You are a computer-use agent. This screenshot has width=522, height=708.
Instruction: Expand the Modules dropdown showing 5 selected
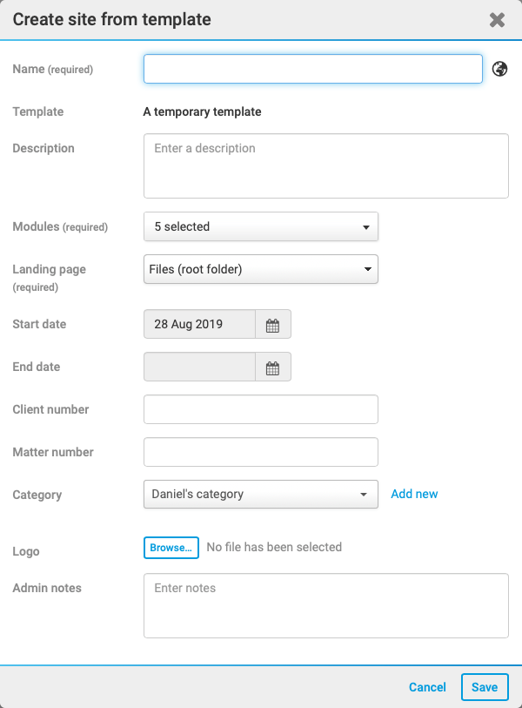(261, 226)
